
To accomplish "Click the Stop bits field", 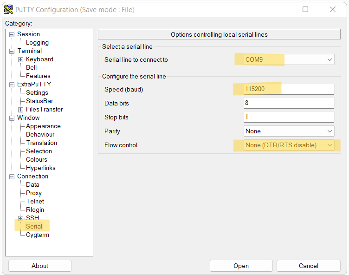I will (289, 117).
